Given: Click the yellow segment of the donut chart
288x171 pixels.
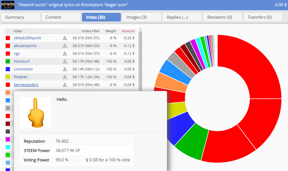Looking at the screenshot, I should pyautogui.click(x=177, y=110).
